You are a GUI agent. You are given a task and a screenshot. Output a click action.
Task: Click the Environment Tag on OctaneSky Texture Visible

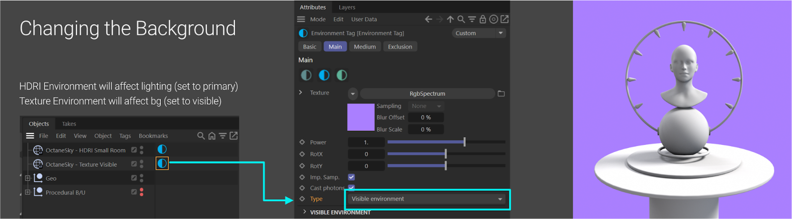162,163
